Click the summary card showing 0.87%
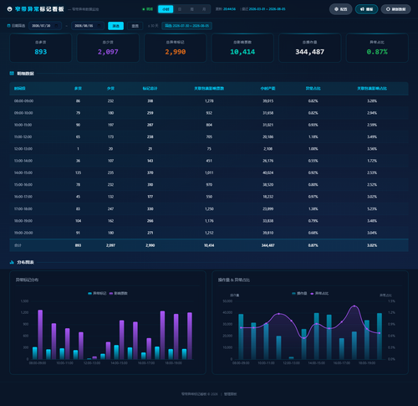The width and height of the screenshot is (418, 406). 377,48
